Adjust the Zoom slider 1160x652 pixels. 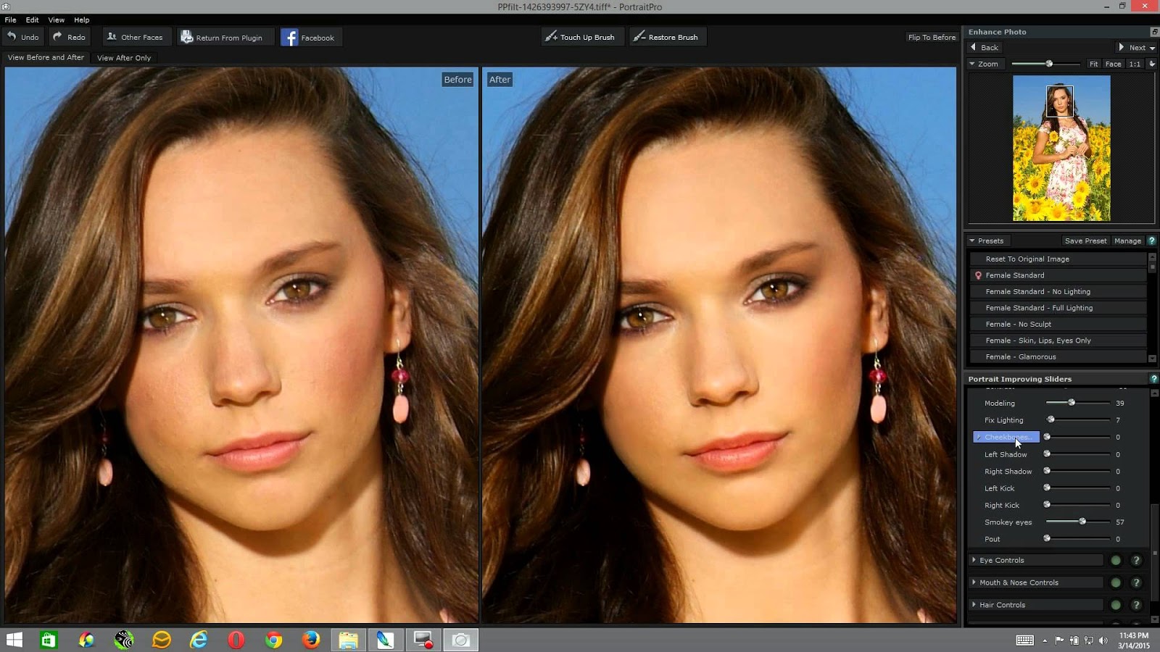click(1048, 64)
